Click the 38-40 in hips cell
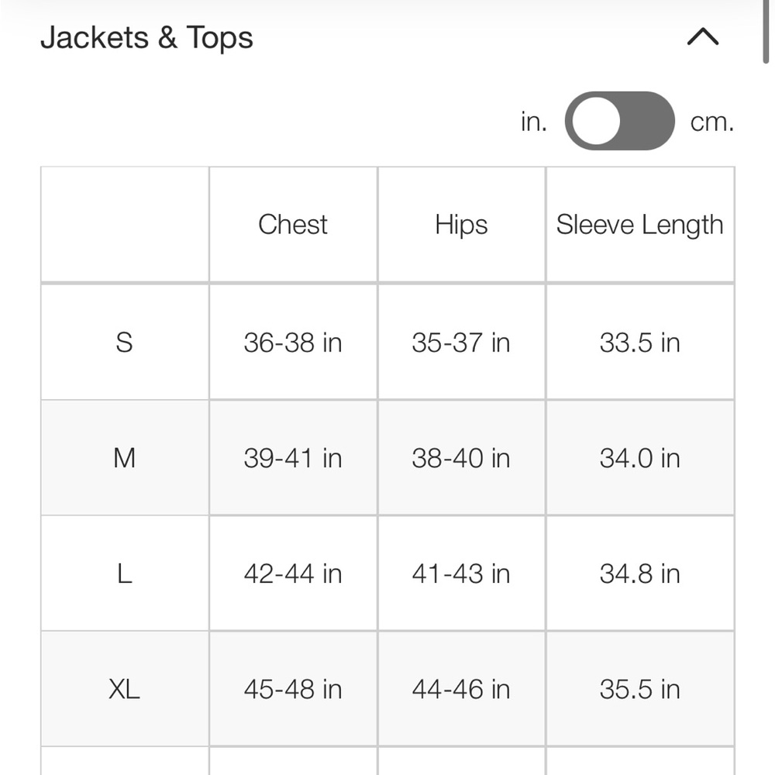This screenshot has width=775, height=775. tap(461, 458)
